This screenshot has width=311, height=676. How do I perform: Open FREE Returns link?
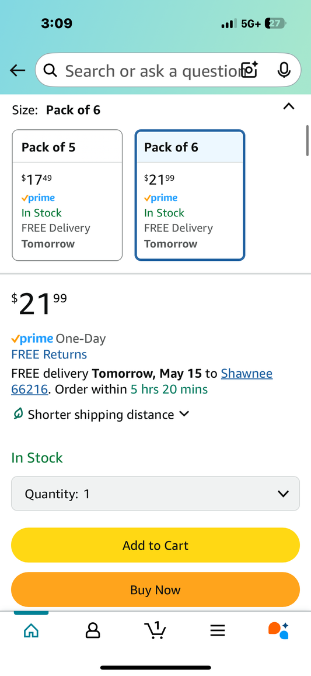[x=49, y=354]
